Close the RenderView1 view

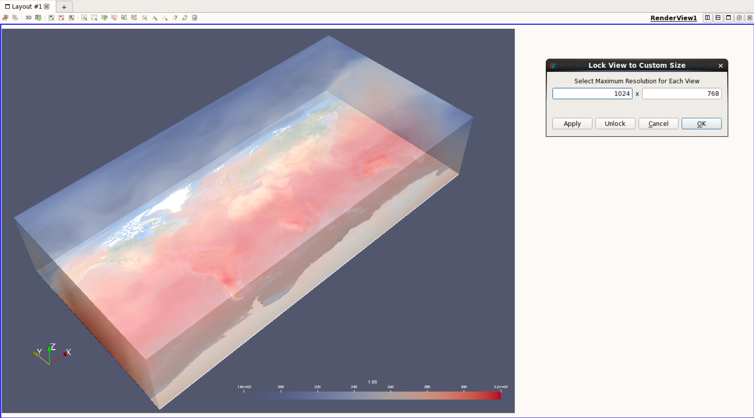click(750, 18)
